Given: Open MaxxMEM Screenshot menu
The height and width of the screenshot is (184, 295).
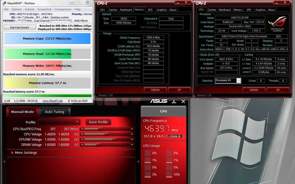Looking at the screenshot, I should point(44,9).
